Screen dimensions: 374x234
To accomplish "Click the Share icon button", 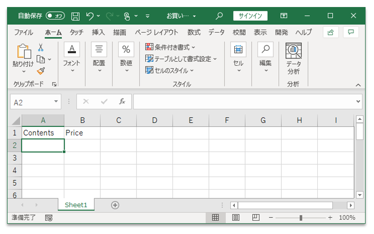I will click(330, 32).
